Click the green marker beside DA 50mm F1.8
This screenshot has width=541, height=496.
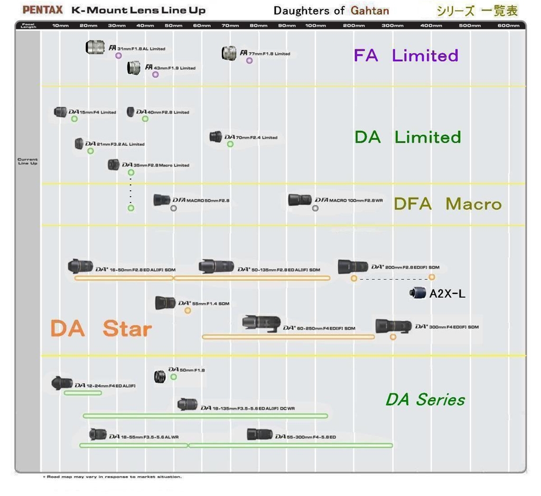(173, 377)
